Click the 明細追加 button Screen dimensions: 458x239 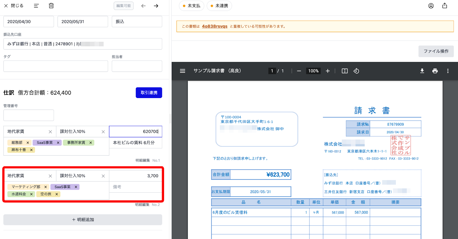point(83,220)
